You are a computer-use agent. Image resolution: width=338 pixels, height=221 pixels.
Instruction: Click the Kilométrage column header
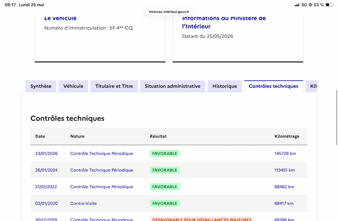[x=287, y=136]
